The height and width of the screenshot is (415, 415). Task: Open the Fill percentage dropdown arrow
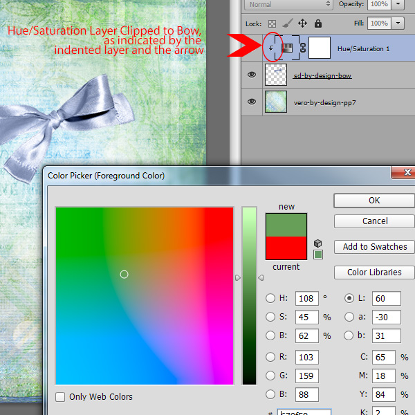coord(398,24)
